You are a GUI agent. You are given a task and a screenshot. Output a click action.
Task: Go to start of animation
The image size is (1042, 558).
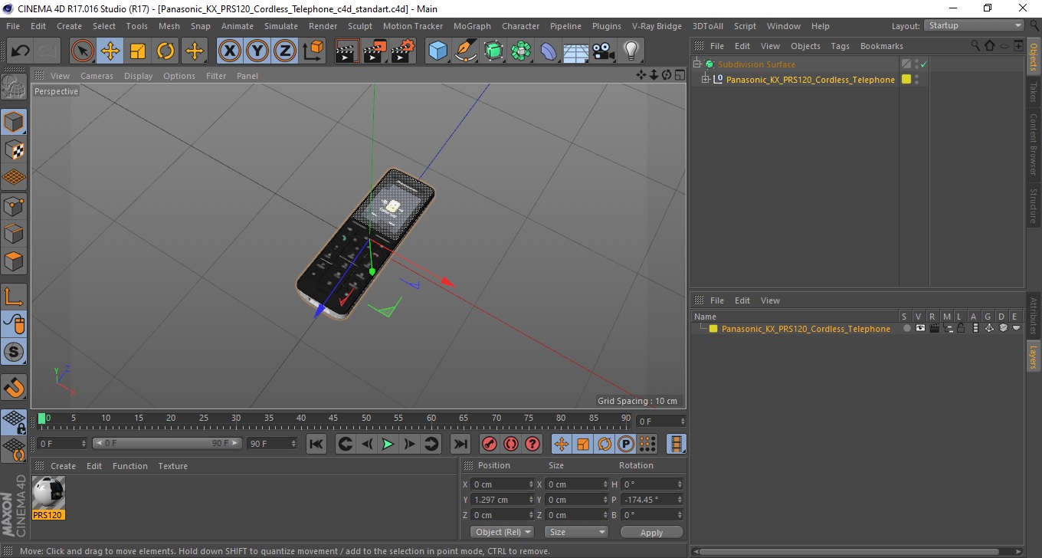click(x=316, y=443)
